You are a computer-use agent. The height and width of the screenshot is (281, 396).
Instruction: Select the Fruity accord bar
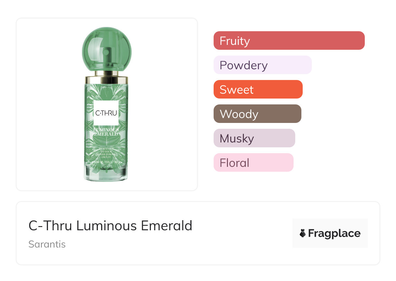289,41
